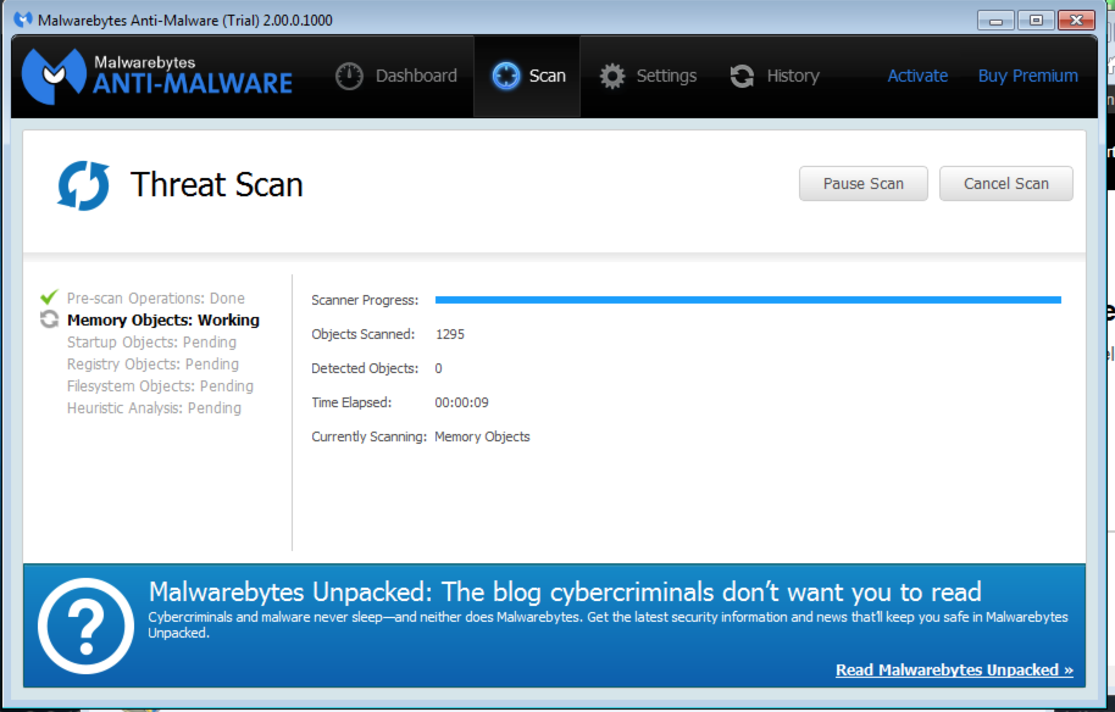
Task: Click the title bar Malwarebytes app icon
Action: coord(23,20)
